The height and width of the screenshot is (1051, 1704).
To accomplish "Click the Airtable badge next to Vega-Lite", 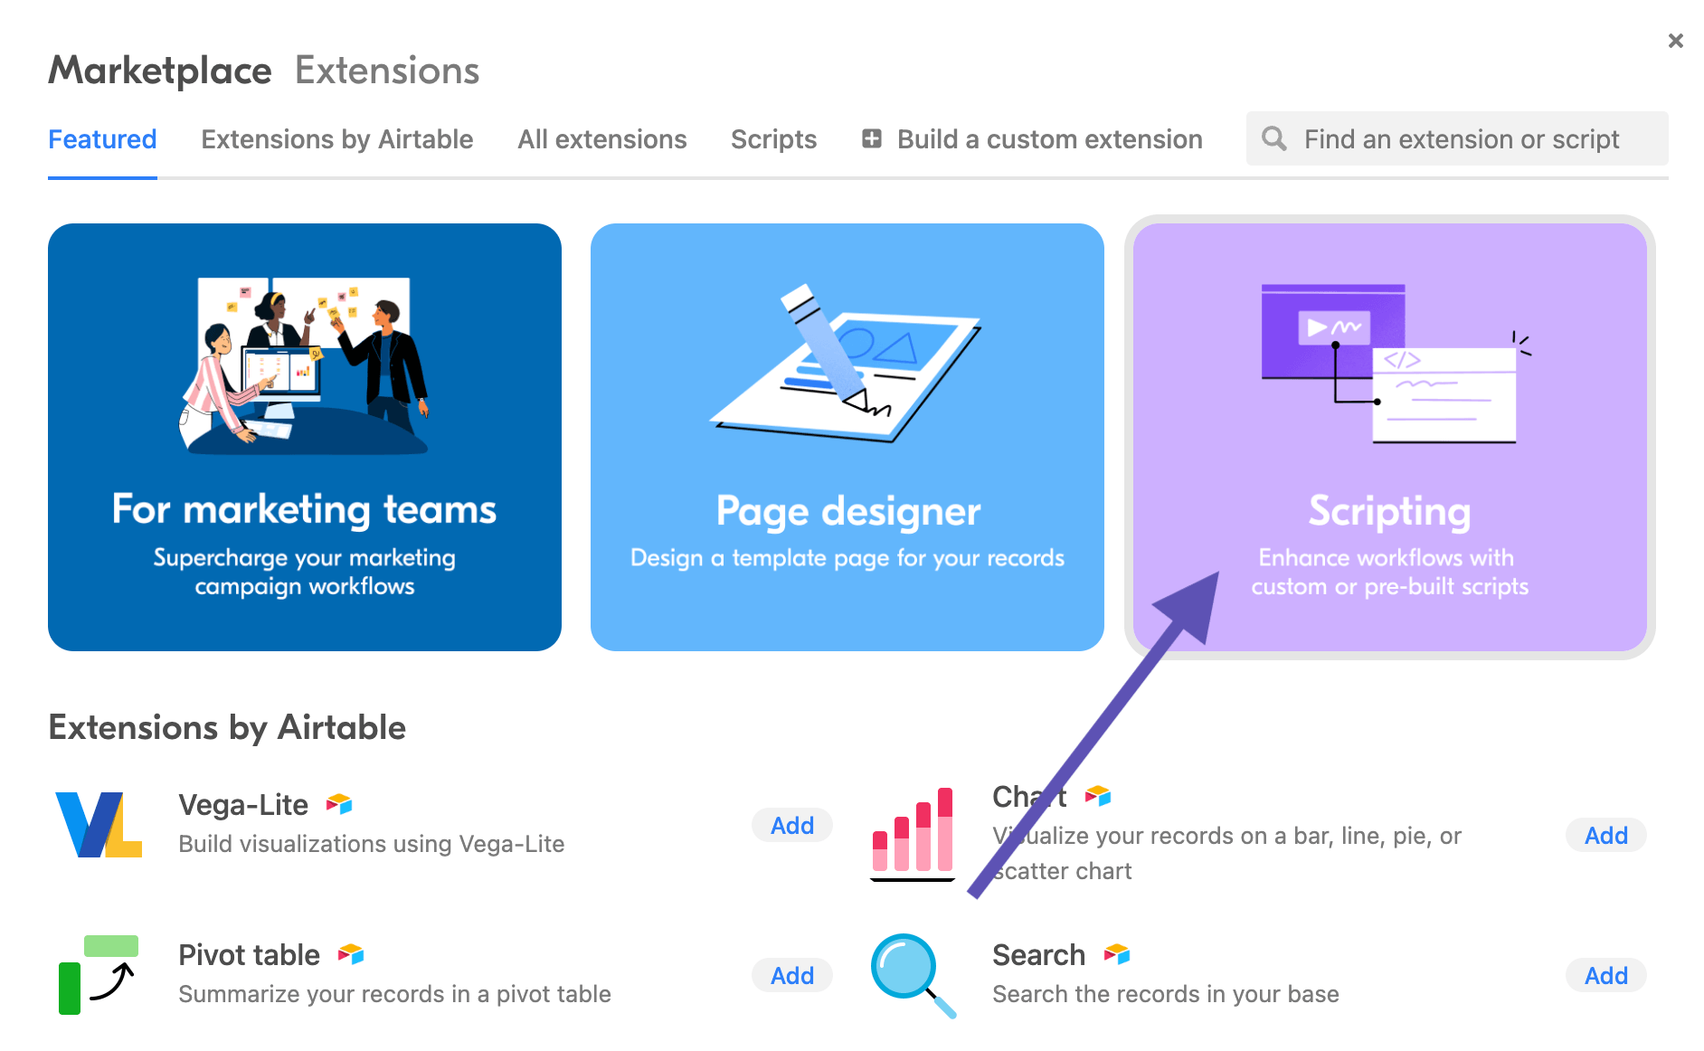I will [x=338, y=803].
